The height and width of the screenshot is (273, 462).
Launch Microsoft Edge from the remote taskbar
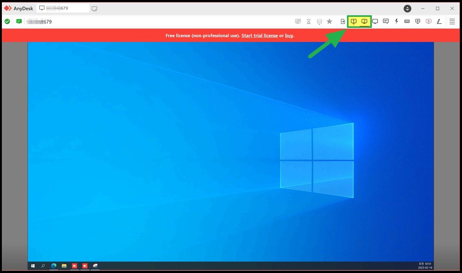54,266
